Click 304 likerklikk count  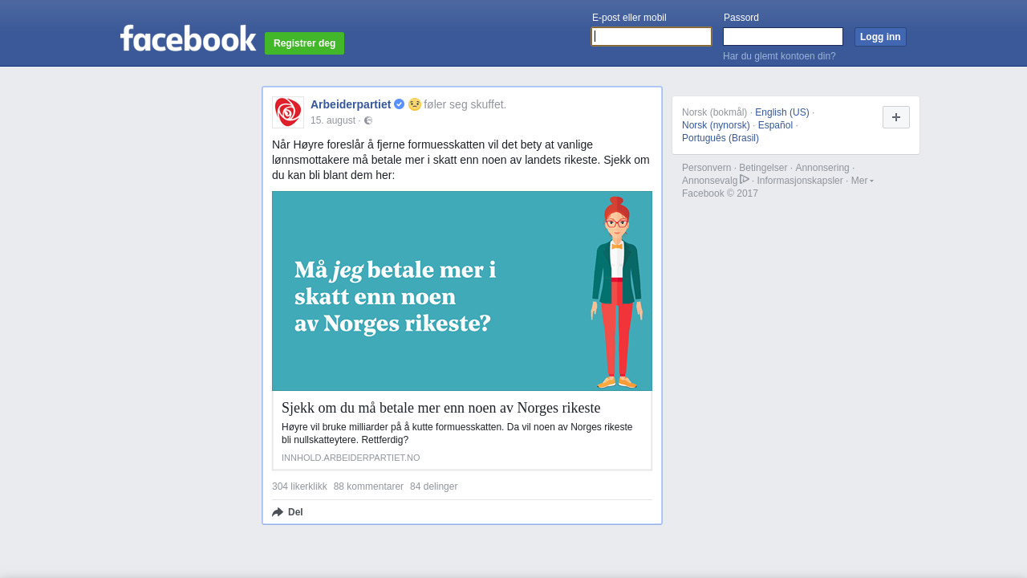coord(299,486)
